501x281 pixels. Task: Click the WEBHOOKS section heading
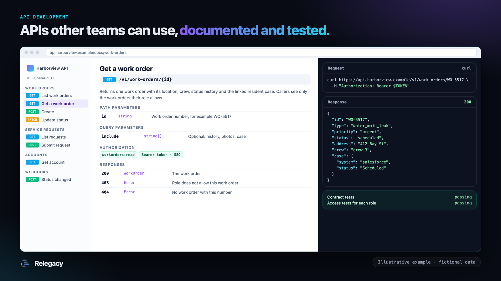(37, 172)
